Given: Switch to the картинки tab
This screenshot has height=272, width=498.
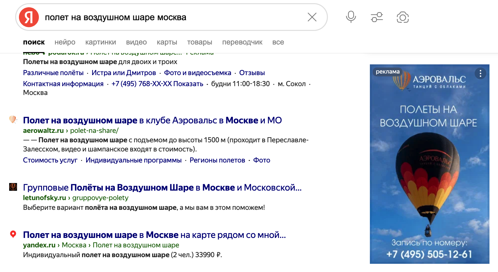Looking at the screenshot, I should pyautogui.click(x=101, y=42).
